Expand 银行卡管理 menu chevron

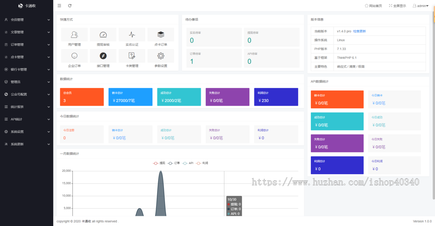[49, 70]
